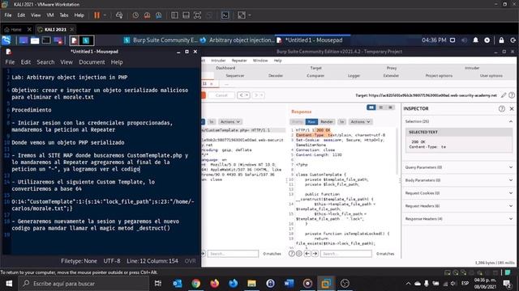This screenshot has height=291, width=519.
Task: Open Burp Repeater menu
Action: pos(239,61)
